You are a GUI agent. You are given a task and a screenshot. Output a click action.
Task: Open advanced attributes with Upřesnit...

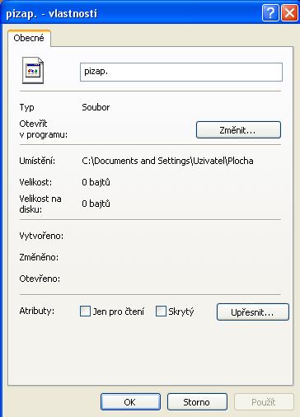click(253, 312)
